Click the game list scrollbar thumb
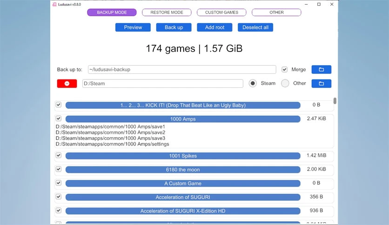This screenshot has height=225, width=389. [335, 100]
